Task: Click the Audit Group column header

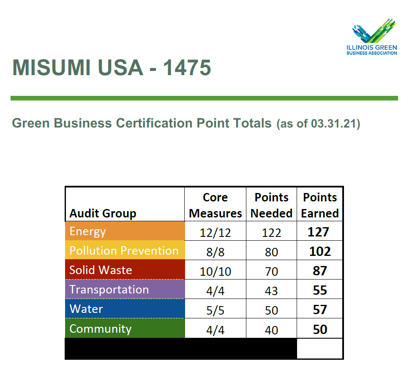Action: pyautogui.click(x=103, y=213)
